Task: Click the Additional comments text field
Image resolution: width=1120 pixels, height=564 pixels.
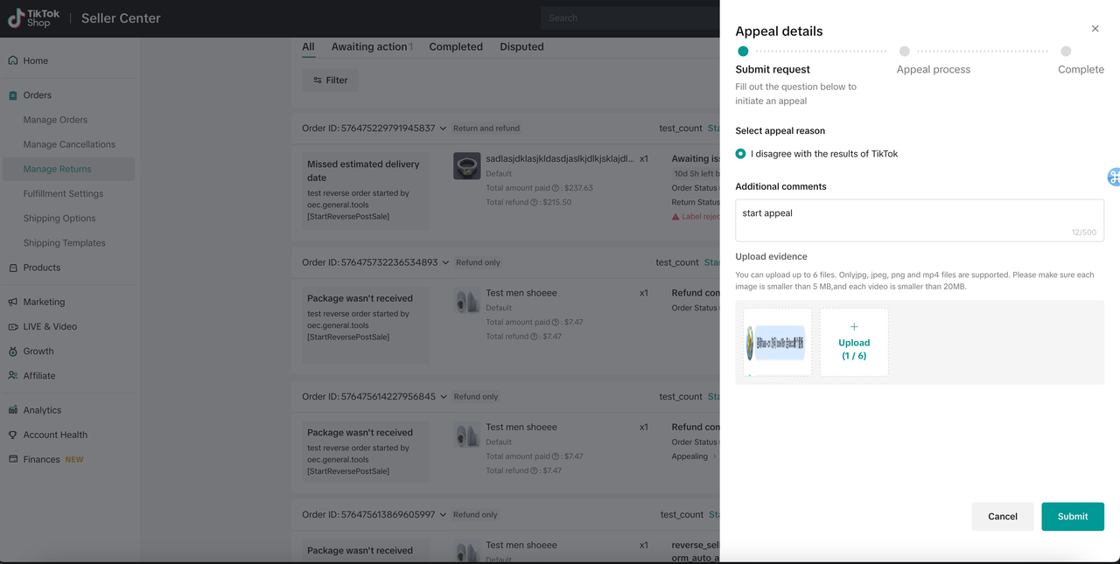Action: (919, 219)
